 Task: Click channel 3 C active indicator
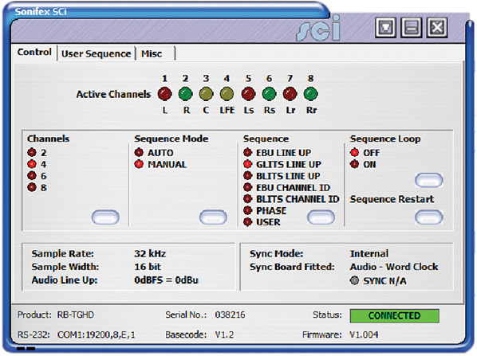point(207,94)
